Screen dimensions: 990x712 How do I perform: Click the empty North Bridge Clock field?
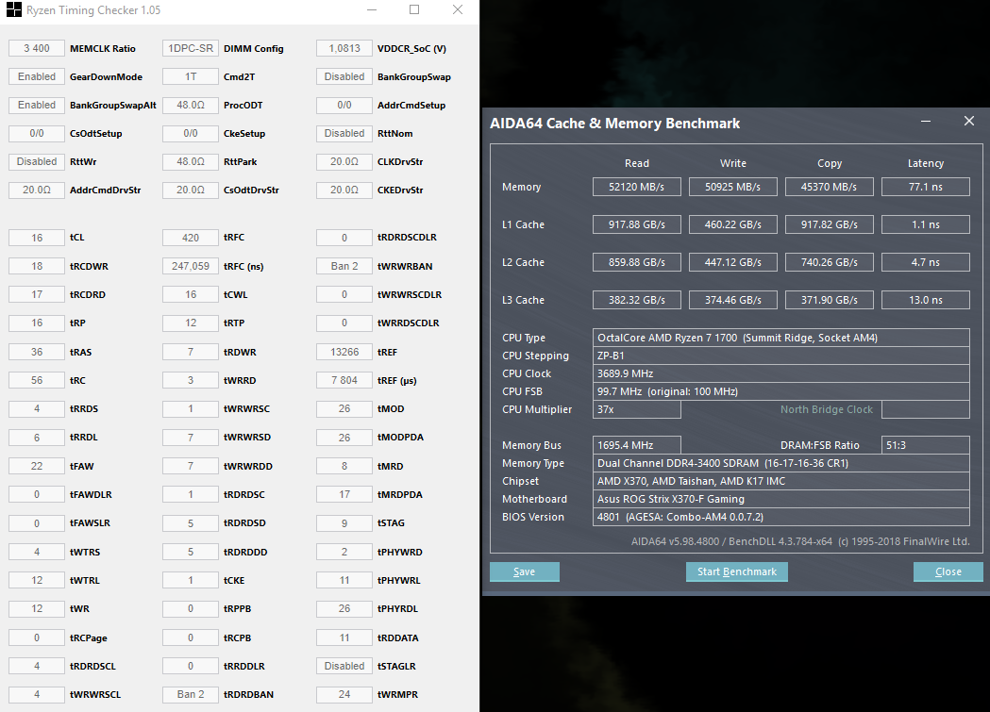point(926,409)
